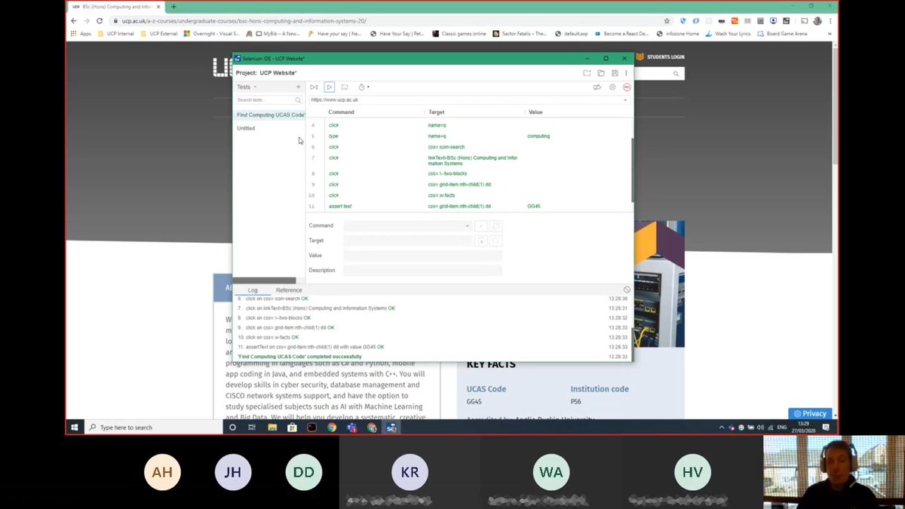Screen dimensions: 905x509
Task: Select step 5 'type name=q' row
Action: (x=468, y=136)
